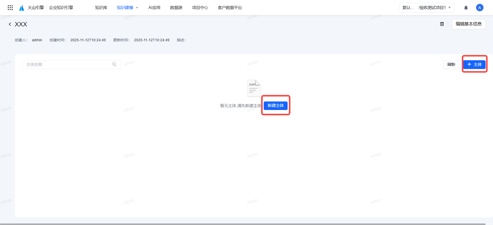This screenshot has width=493, height=225.
Task: Open the 知识建模 menu item
Action: point(125,8)
